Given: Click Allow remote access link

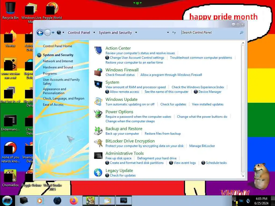Looking at the screenshot, I should 124,92.
